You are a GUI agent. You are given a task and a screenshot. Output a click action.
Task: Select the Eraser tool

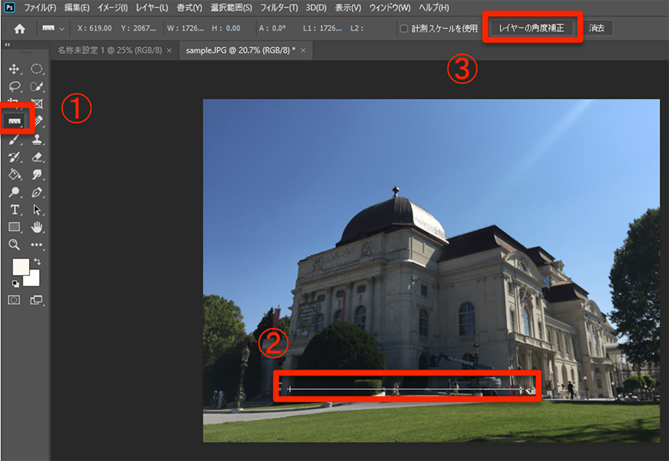37,157
